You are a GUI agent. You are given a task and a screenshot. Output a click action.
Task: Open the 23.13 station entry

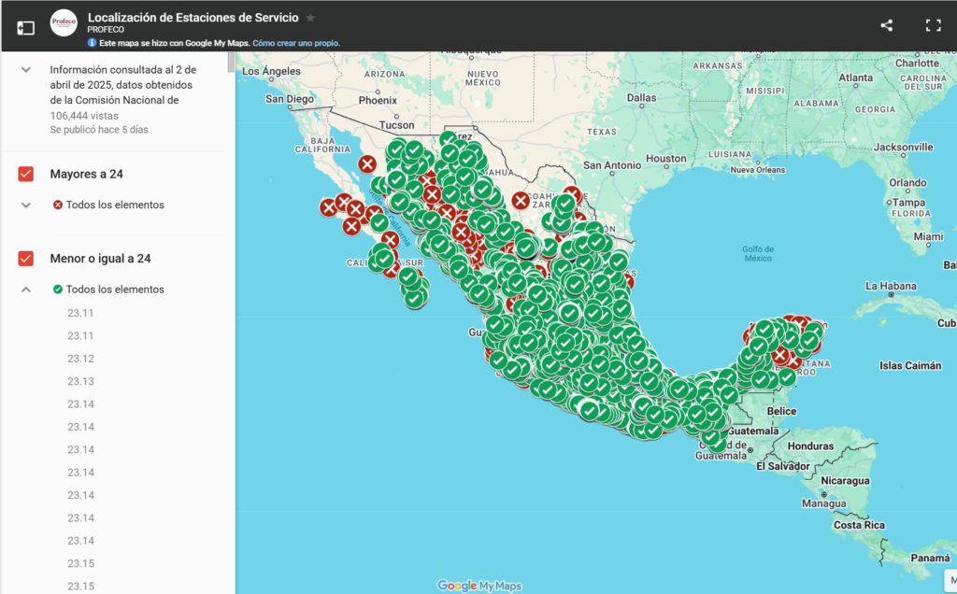(80, 381)
